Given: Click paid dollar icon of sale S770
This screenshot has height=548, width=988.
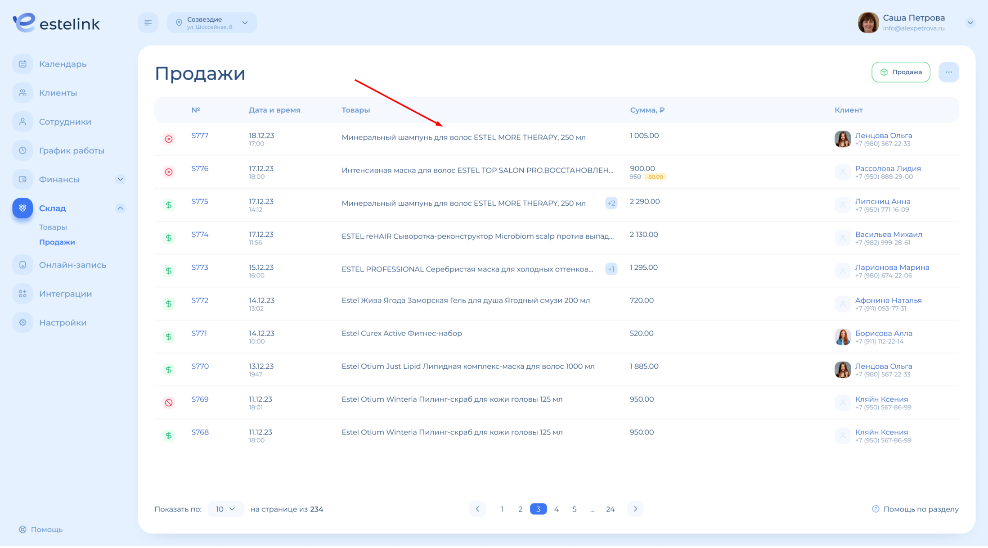Looking at the screenshot, I should (169, 370).
